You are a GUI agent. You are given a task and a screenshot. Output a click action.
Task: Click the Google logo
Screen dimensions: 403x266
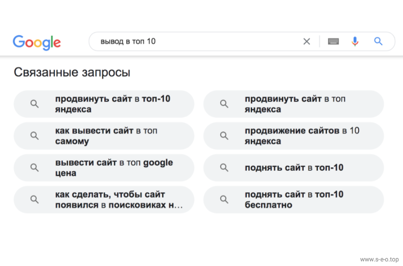(37, 42)
